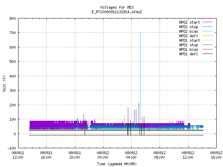The width and height of the screenshot is (223, 167).
Task: Click the dark blue NPD1 stop legend line
Action: click(207, 45)
